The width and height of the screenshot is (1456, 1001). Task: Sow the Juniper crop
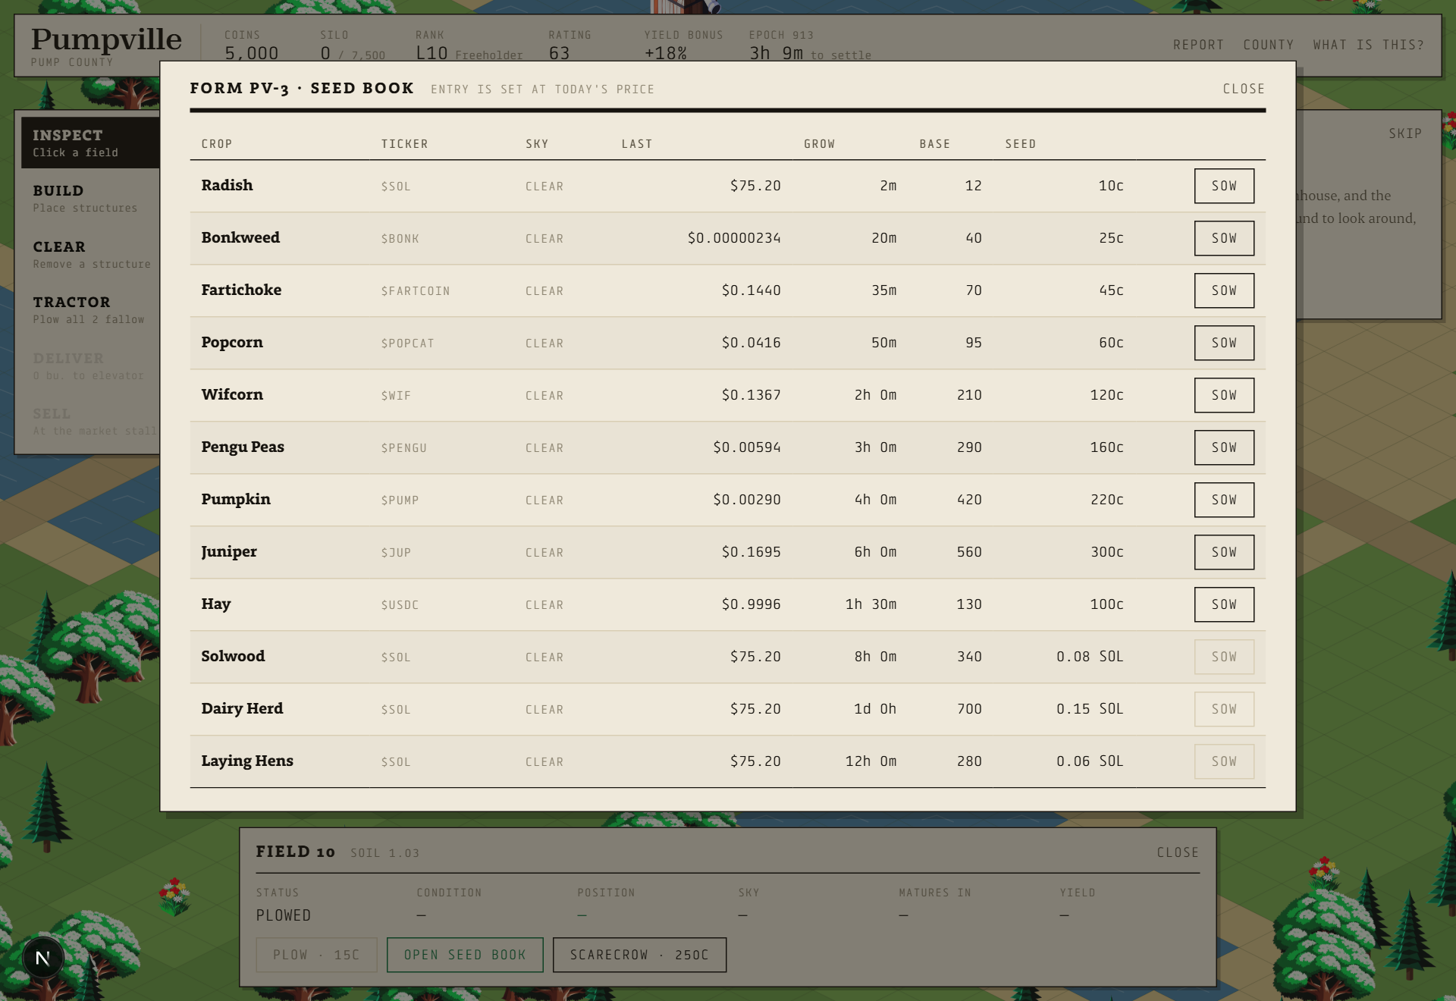[x=1224, y=552]
